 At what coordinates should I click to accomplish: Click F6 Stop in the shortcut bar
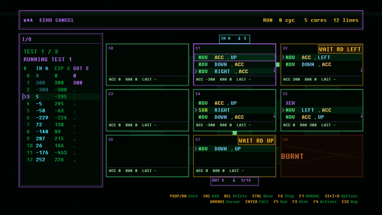tap(286, 196)
